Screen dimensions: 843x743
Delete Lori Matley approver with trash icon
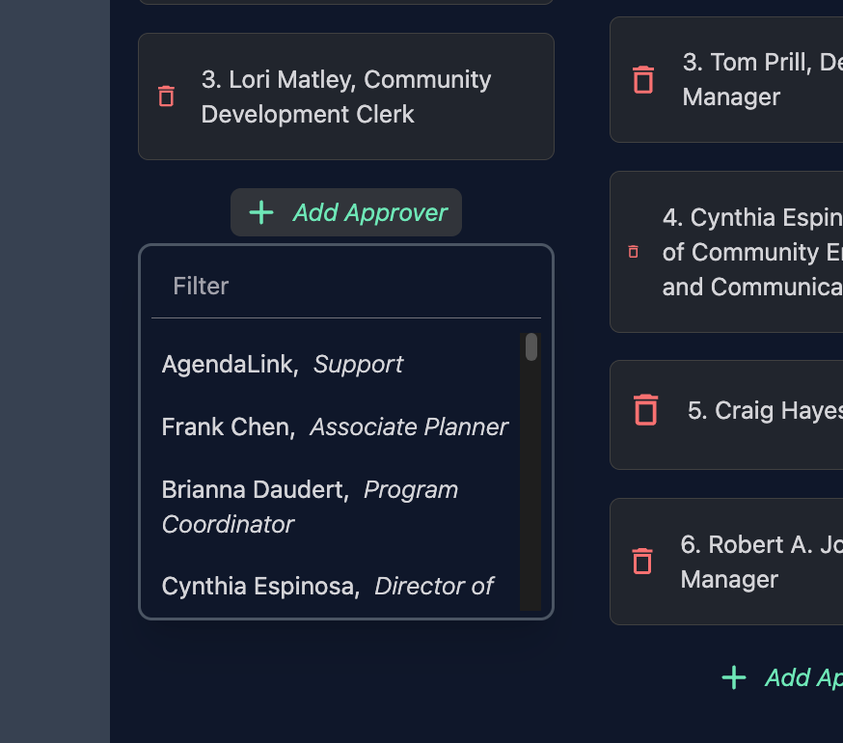pyautogui.click(x=166, y=96)
